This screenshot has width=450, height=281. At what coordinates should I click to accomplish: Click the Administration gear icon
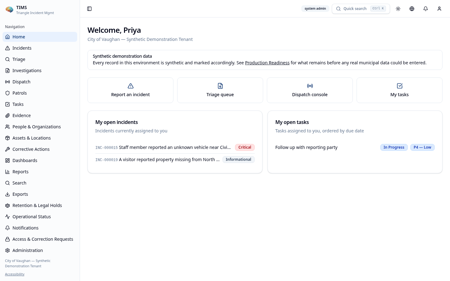click(7, 250)
